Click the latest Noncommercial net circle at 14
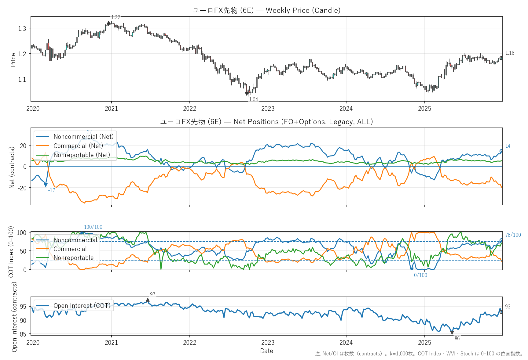 [x=501, y=151]
